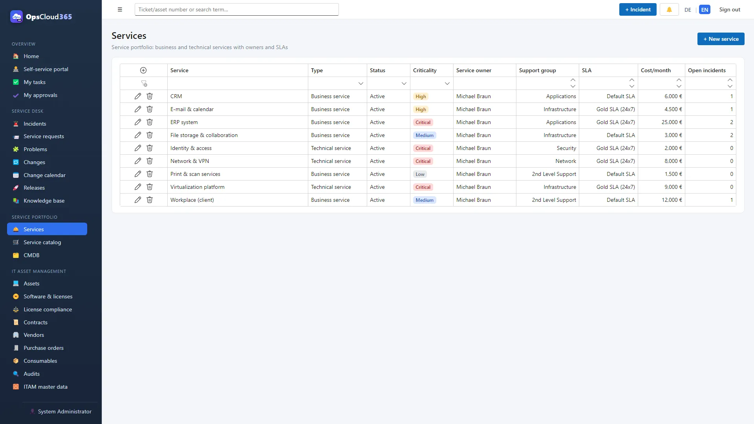Click the Service owner filter field
This screenshot has height=424, width=754.
(485, 83)
